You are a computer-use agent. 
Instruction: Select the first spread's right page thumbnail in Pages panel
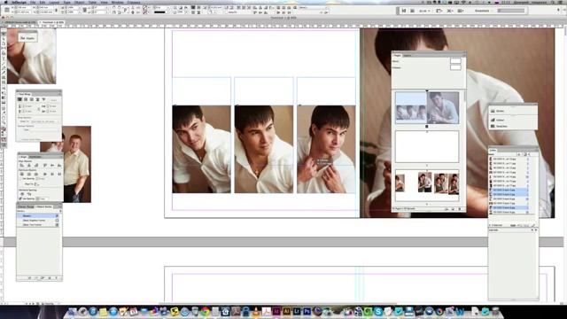pos(443,107)
